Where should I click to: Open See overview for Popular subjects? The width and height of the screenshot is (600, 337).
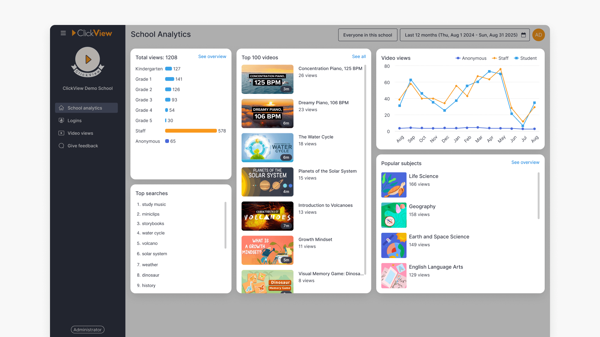[x=525, y=162]
